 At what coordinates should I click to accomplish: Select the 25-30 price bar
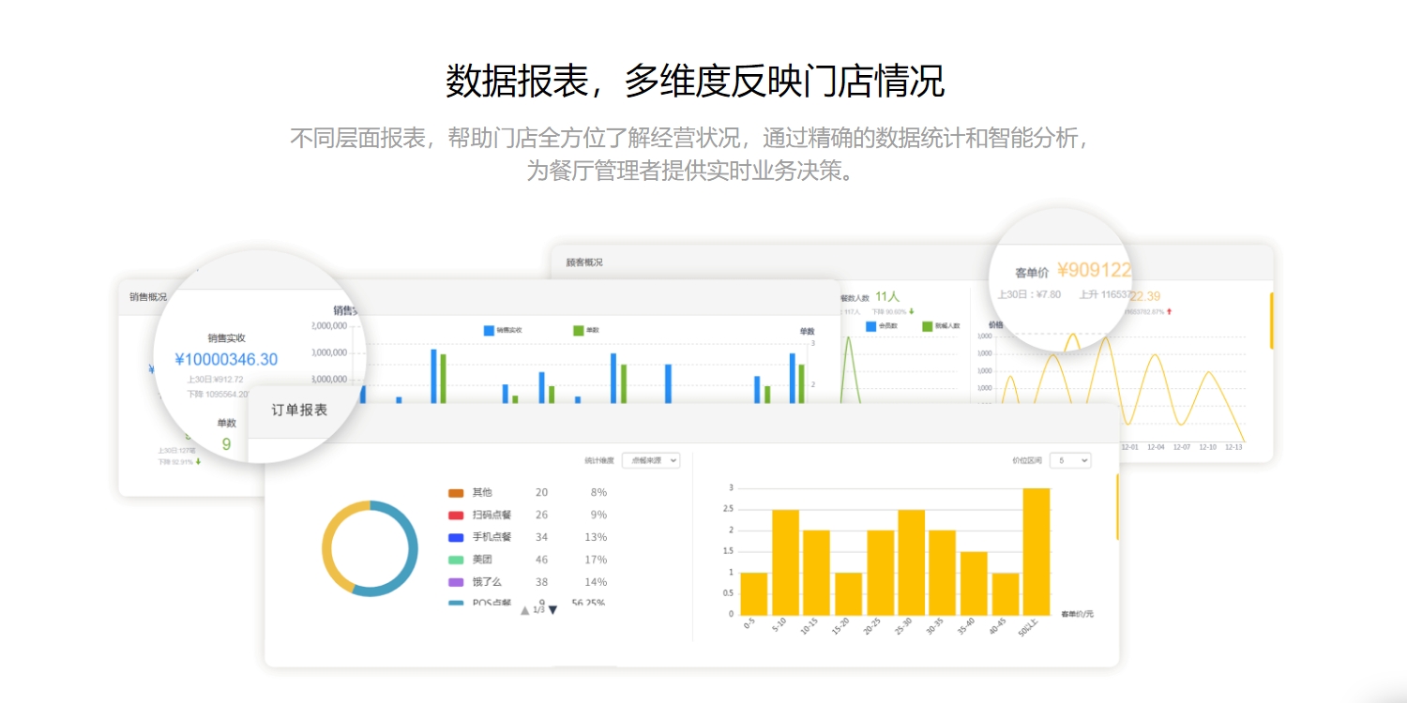[911, 562]
